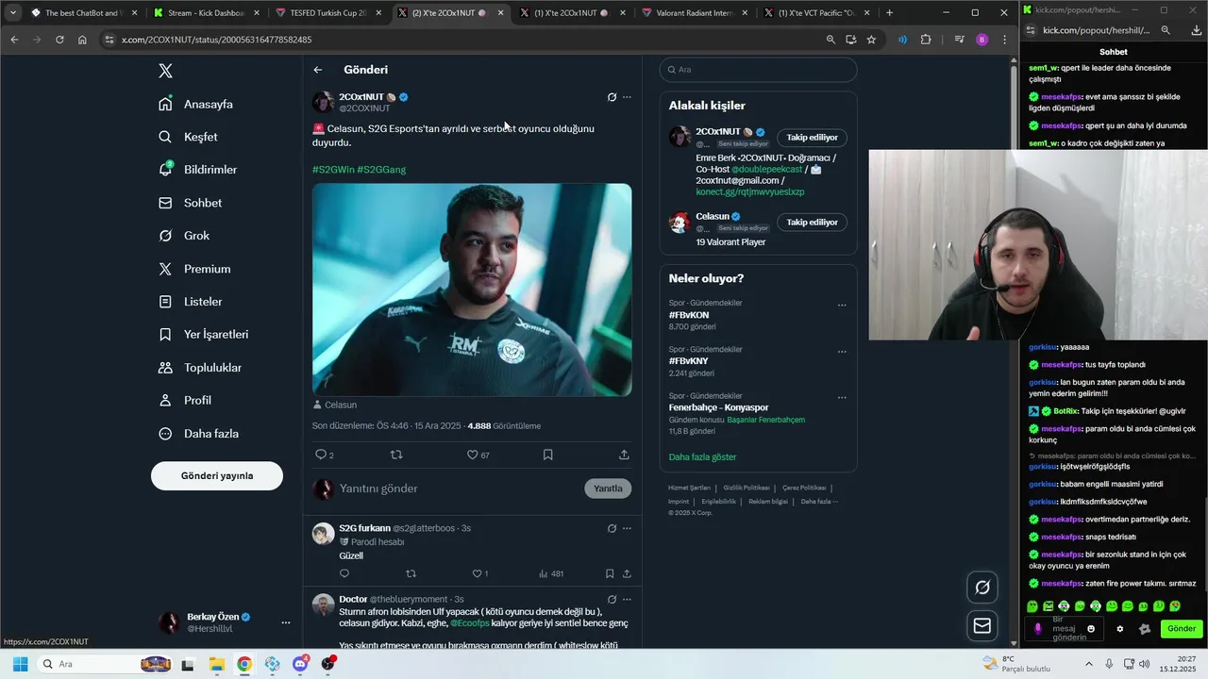This screenshot has width=1208, height=679.
Task: Open Daha fazla menu in sidebar
Action: pyautogui.click(x=199, y=434)
